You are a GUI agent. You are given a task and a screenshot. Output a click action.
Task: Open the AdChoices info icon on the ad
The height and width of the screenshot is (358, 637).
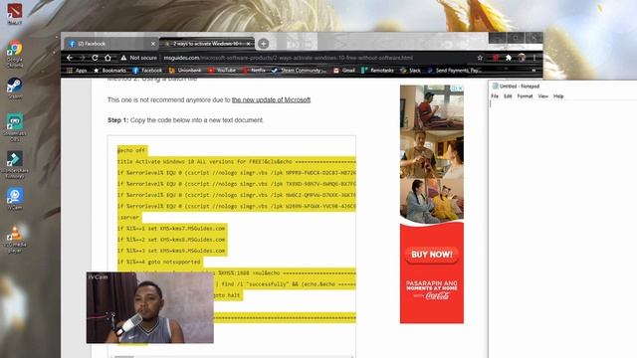click(x=455, y=89)
